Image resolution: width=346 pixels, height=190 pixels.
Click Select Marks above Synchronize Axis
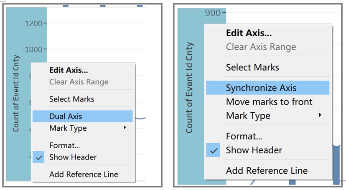click(x=252, y=67)
